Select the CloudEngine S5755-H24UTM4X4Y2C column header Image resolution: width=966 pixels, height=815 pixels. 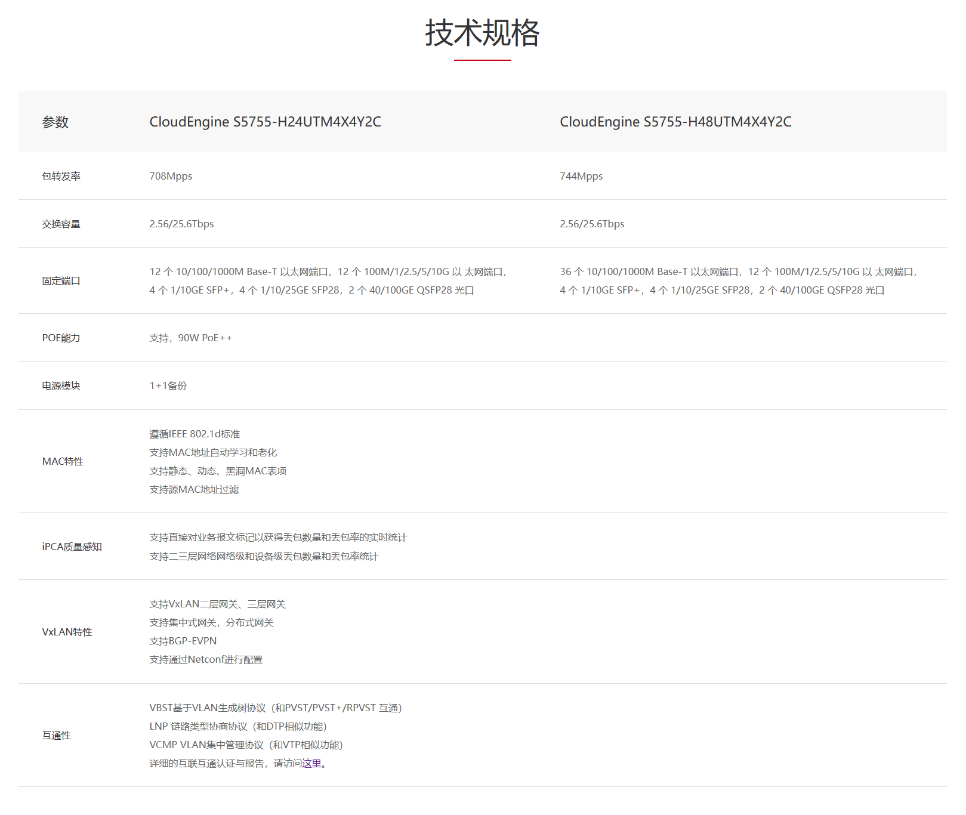point(265,122)
